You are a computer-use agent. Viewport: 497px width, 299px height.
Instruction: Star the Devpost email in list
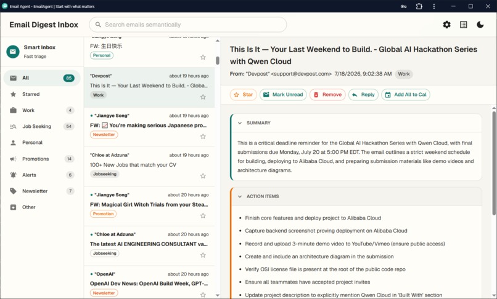pos(203,97)
